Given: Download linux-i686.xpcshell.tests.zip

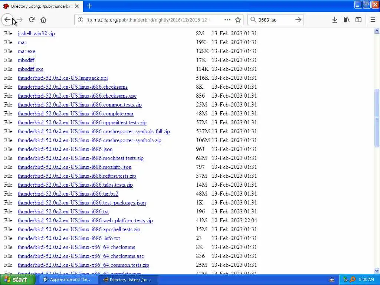Looking at the screenshot, I should click(x=79, y=229).
